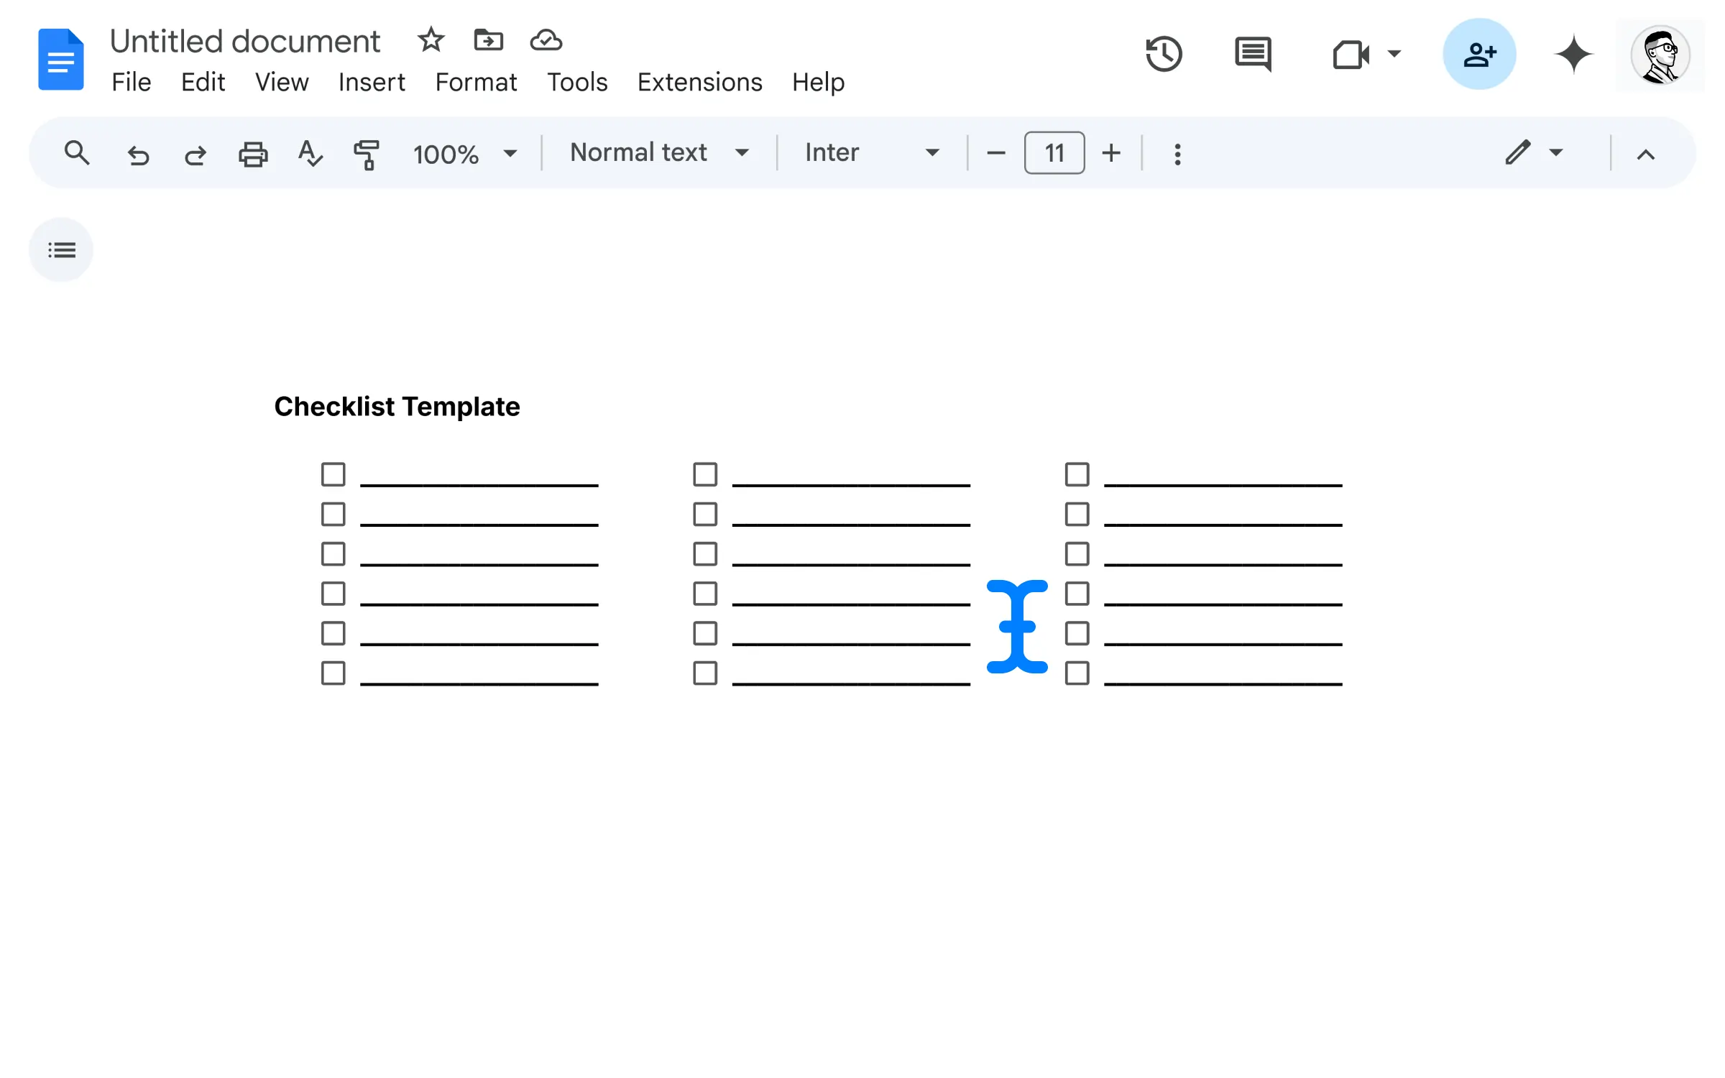Click the Redo icon in toolbar

point(195,153)
